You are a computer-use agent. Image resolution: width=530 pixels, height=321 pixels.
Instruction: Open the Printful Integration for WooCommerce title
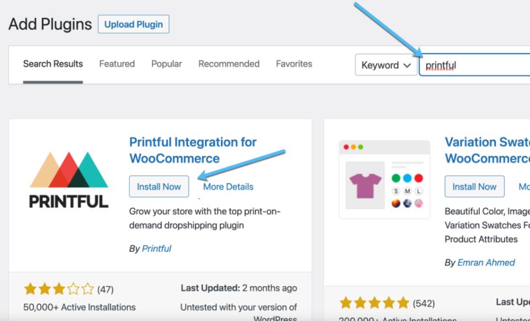(193, 150)
